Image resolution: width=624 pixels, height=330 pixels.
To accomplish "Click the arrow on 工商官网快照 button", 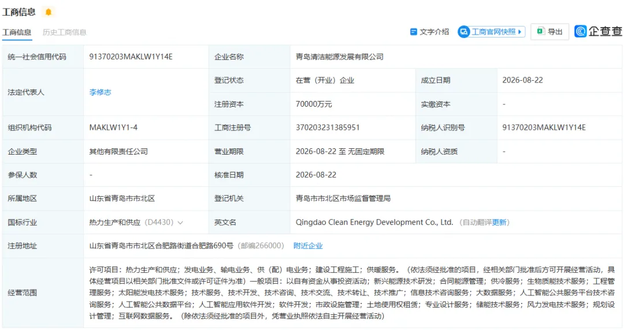I will coord(520,32).
